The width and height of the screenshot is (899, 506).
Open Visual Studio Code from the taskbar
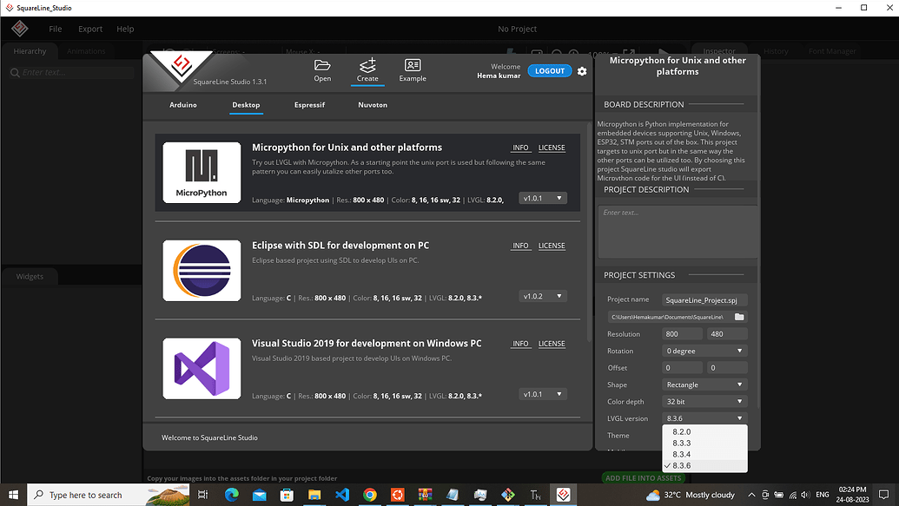341,495
